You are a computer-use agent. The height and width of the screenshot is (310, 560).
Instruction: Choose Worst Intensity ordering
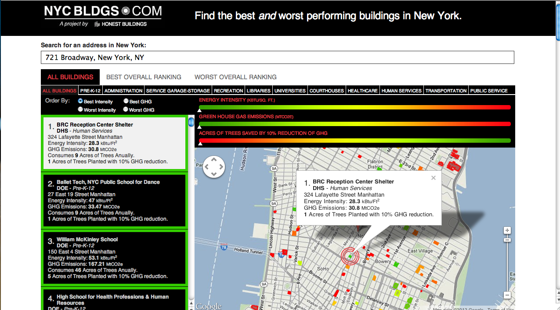80,109
